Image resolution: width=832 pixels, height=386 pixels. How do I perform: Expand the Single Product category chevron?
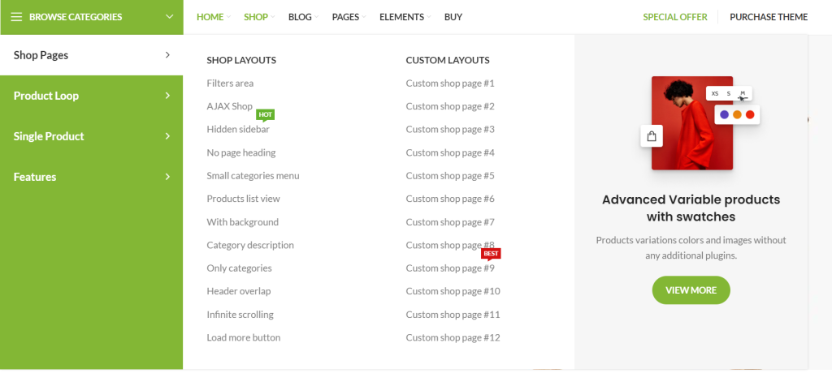[167, 136]
